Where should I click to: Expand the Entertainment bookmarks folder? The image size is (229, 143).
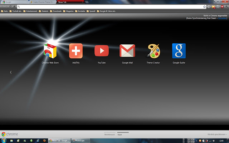pyautogui.click(x=30, y=11)
